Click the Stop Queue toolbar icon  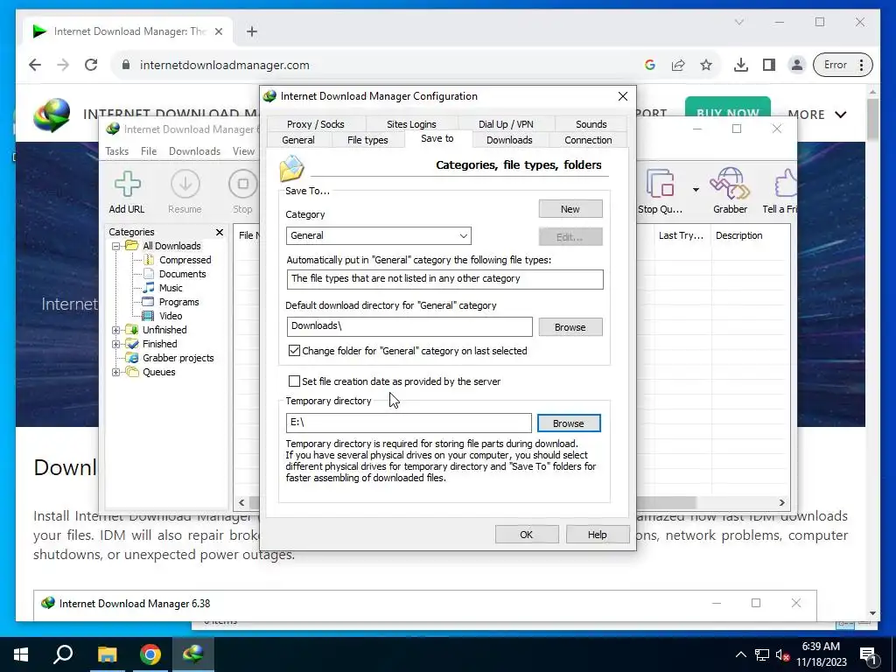pos(660,184)
